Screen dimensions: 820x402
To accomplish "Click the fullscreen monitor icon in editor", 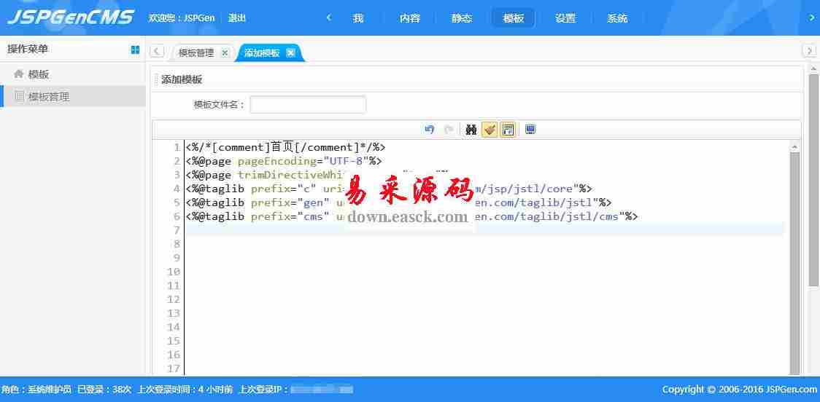I will [x=530, y=130].
